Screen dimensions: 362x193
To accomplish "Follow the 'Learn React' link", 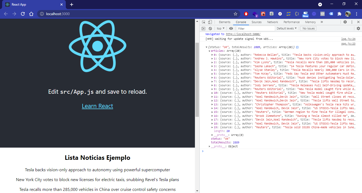I will 97,106.
